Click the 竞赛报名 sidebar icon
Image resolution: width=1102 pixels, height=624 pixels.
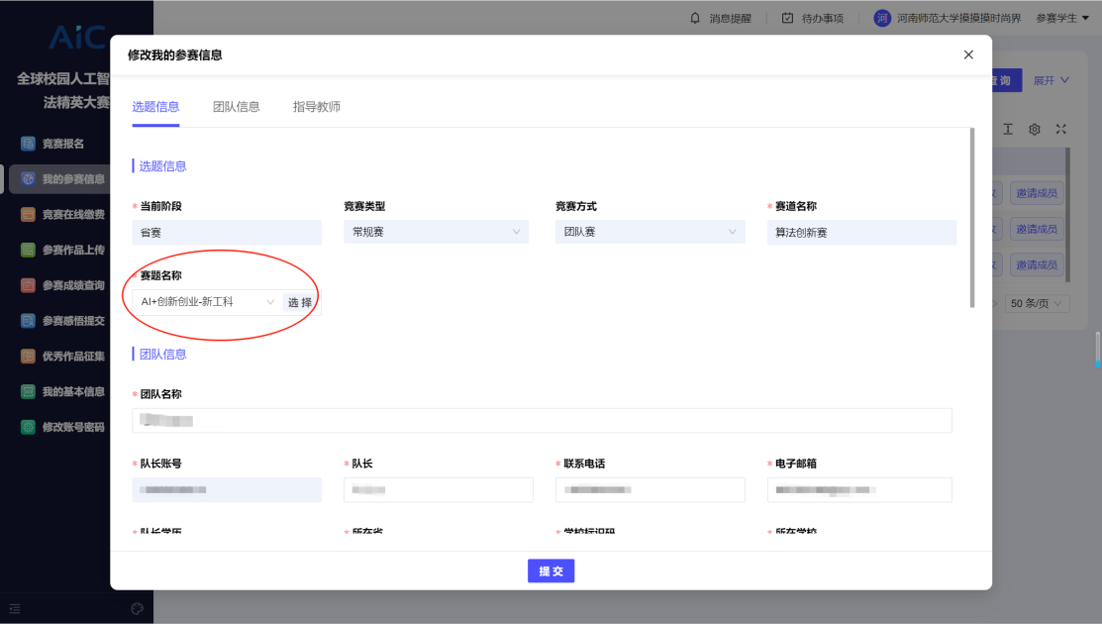coord(29,144)
